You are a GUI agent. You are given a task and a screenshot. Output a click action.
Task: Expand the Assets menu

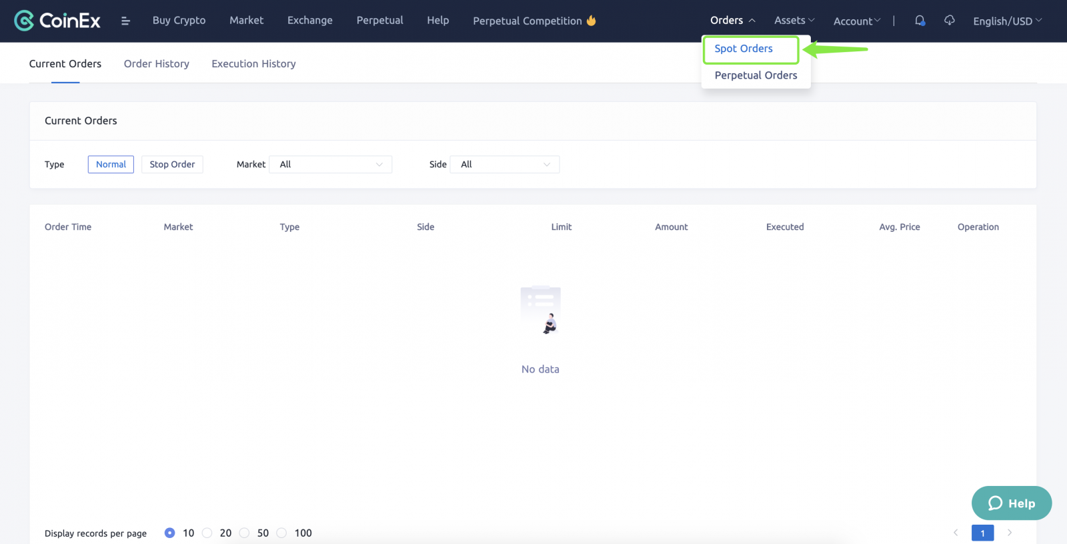pos(794,21)
